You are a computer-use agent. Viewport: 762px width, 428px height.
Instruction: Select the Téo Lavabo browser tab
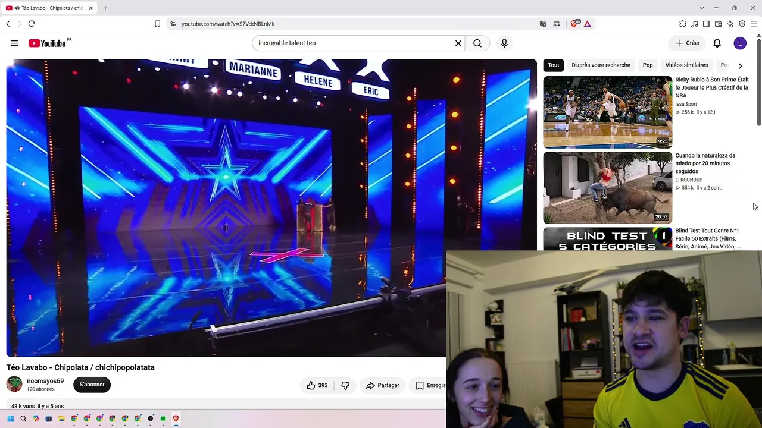50,8
